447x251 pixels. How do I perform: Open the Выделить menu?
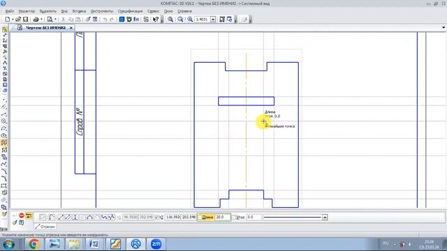pos(48,11)
